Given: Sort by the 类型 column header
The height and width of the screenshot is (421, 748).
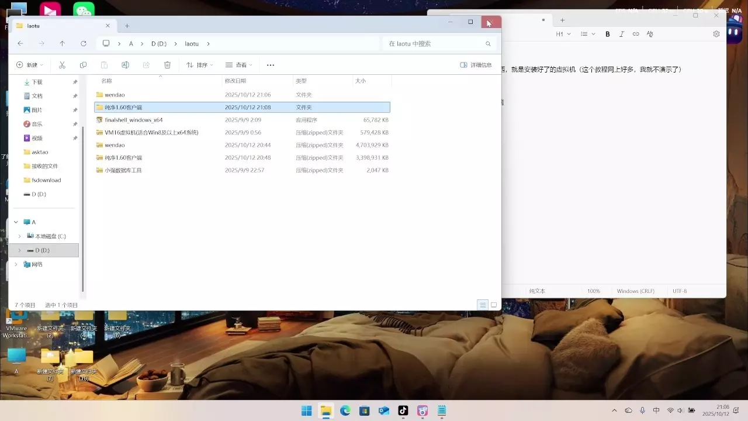Looking at the screenshot, I should click(301, 81).
